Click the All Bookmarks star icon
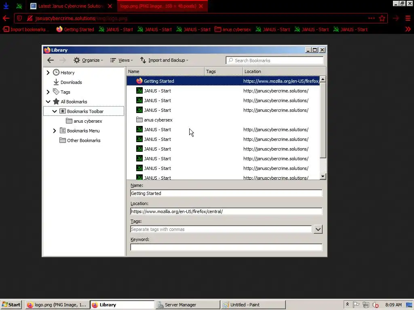Viewport: 414px width, 310px height. click(x=56, y=101)
